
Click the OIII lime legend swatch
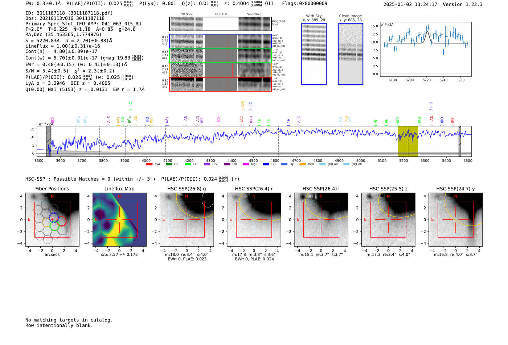click(x=188, y=164)
